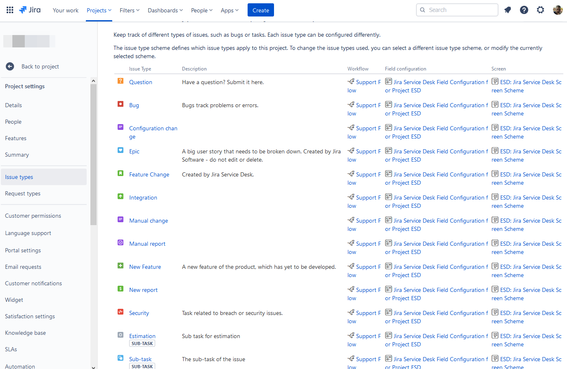
Task: Click the Back to project arrow icon
Action: pos(10,66)
